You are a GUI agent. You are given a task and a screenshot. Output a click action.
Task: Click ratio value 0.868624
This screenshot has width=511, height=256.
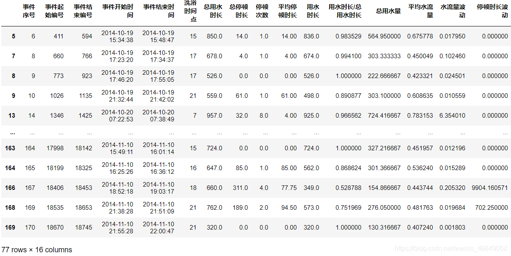pyautogui.click(x=348, y=168)
